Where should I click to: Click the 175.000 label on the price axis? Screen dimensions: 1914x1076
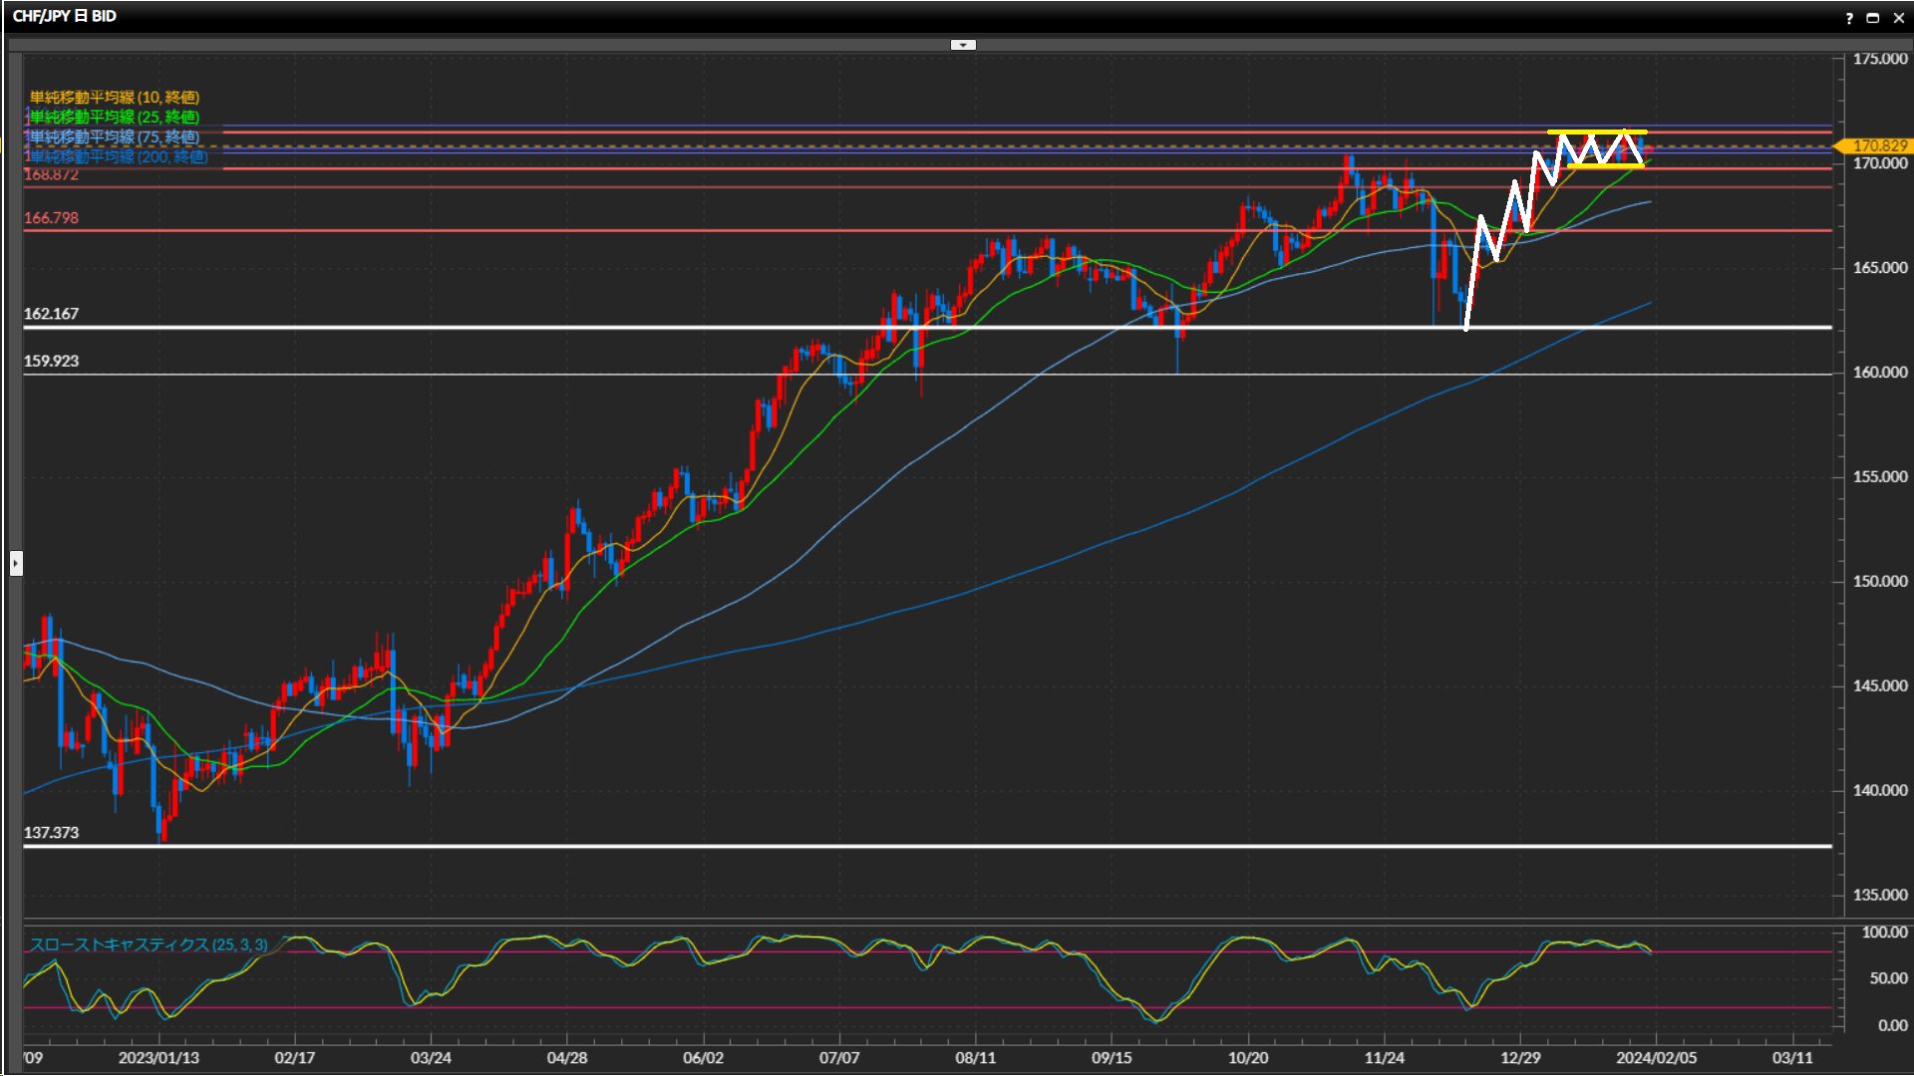pos(1879,59)
